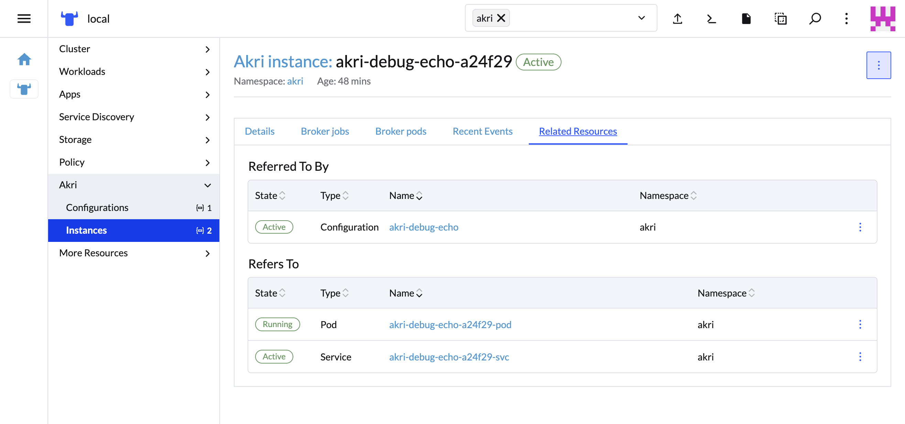Screen dimensions: 905x424
Task: Open the akri-debug-echo-a24f29-svc service link
Action: point(449,357)
